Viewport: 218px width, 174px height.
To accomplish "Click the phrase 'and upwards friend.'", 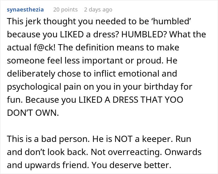I will (48, 165).
